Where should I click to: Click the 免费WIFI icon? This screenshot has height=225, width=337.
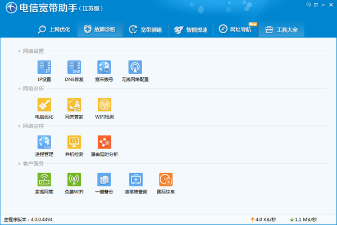pos(74,180)
